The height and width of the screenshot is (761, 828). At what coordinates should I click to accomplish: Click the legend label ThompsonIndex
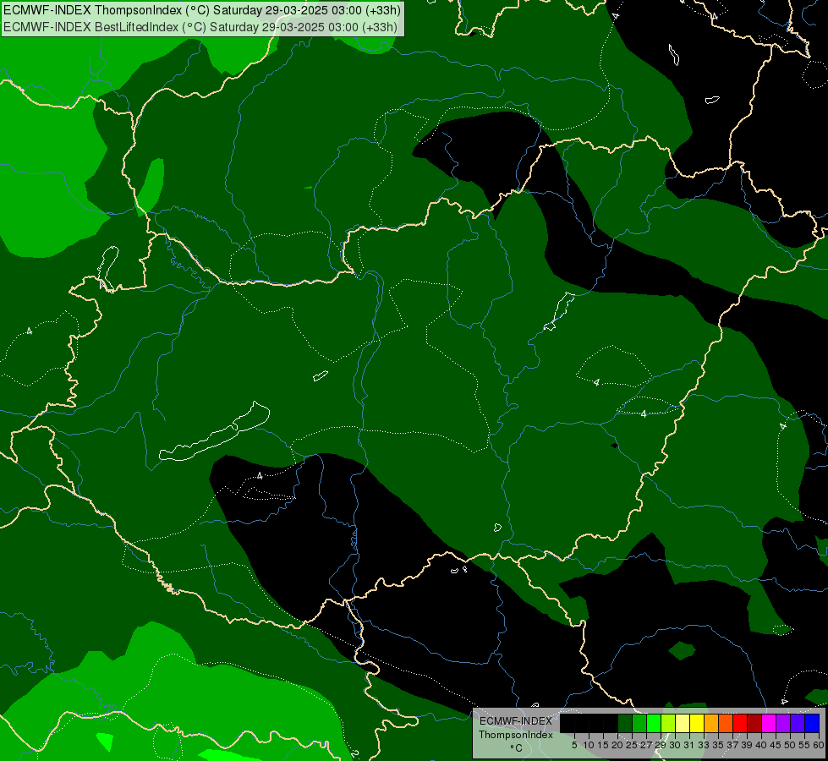click(516, 735)
